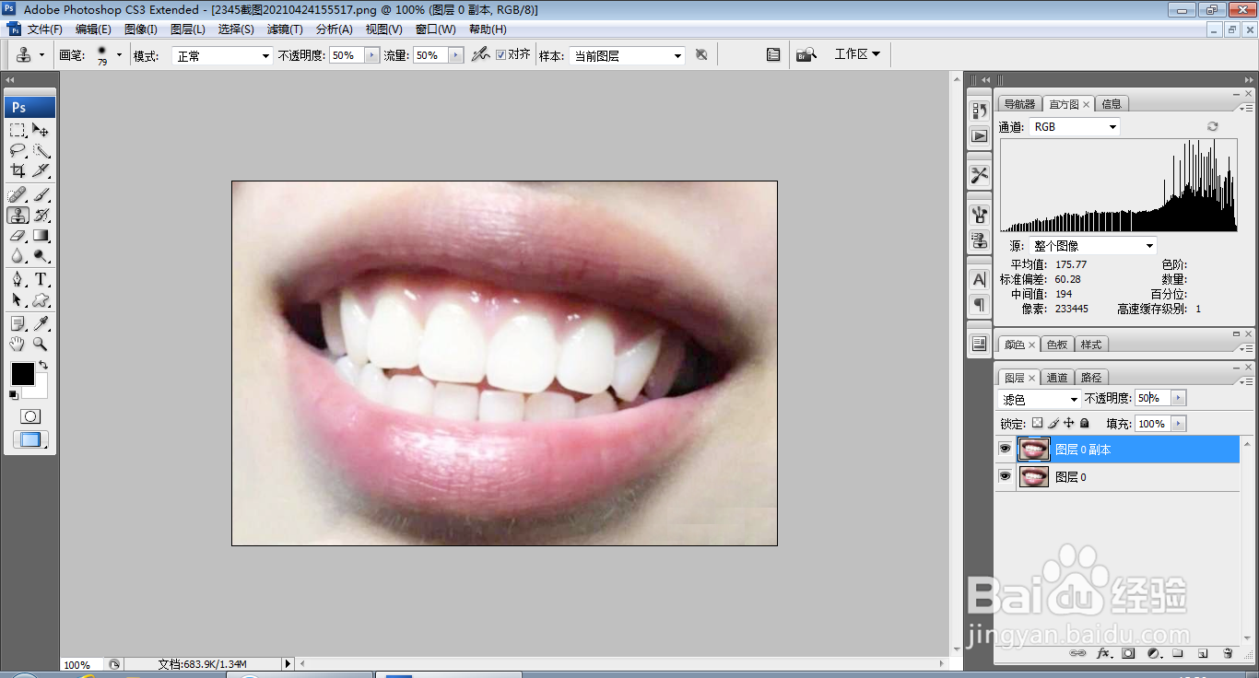Open the 文件(F) menu
Screen dimensions: 1259x678
(44, 29)
